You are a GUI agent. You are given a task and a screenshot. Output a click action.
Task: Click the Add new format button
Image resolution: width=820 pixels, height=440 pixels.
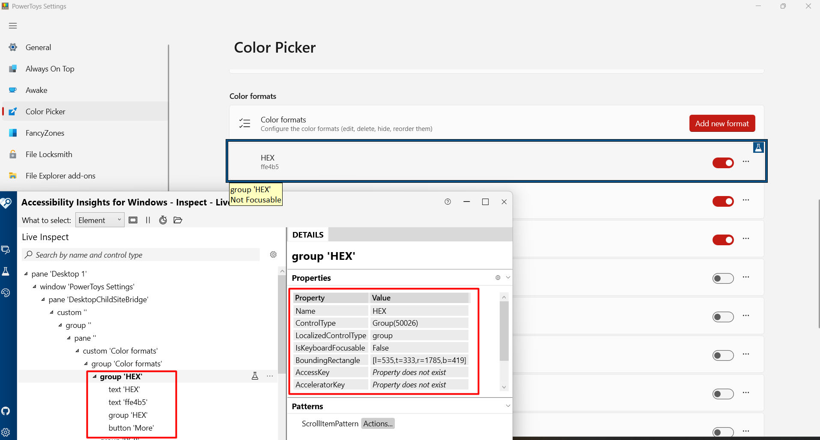(722, 123)
